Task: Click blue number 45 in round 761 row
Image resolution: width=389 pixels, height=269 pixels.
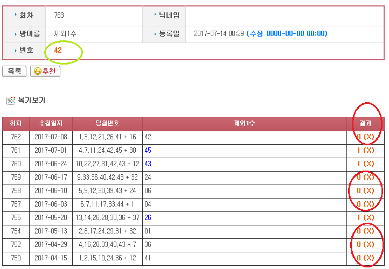Action: (x=148, y=151)
